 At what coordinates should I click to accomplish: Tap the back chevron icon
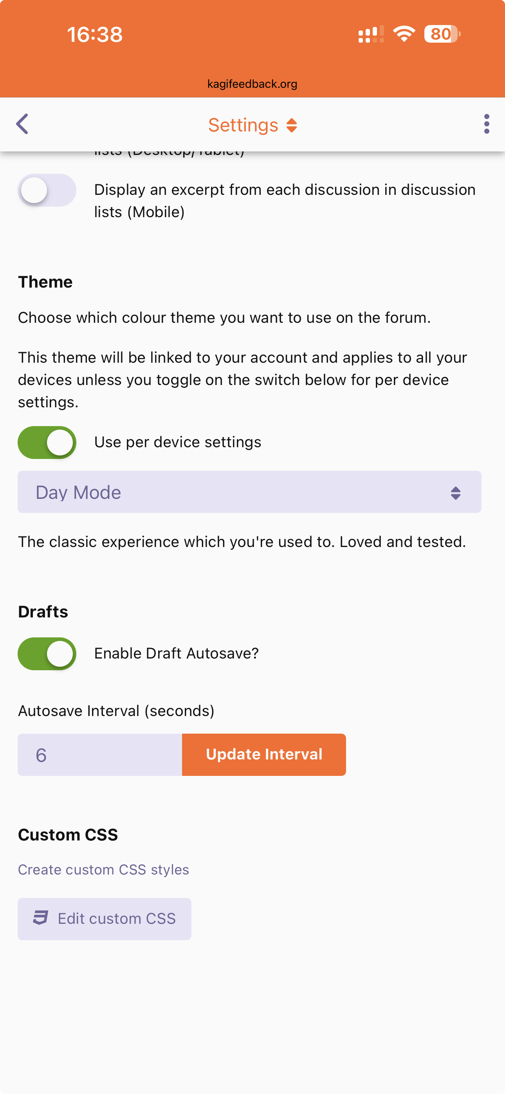[x=22, y=124]
